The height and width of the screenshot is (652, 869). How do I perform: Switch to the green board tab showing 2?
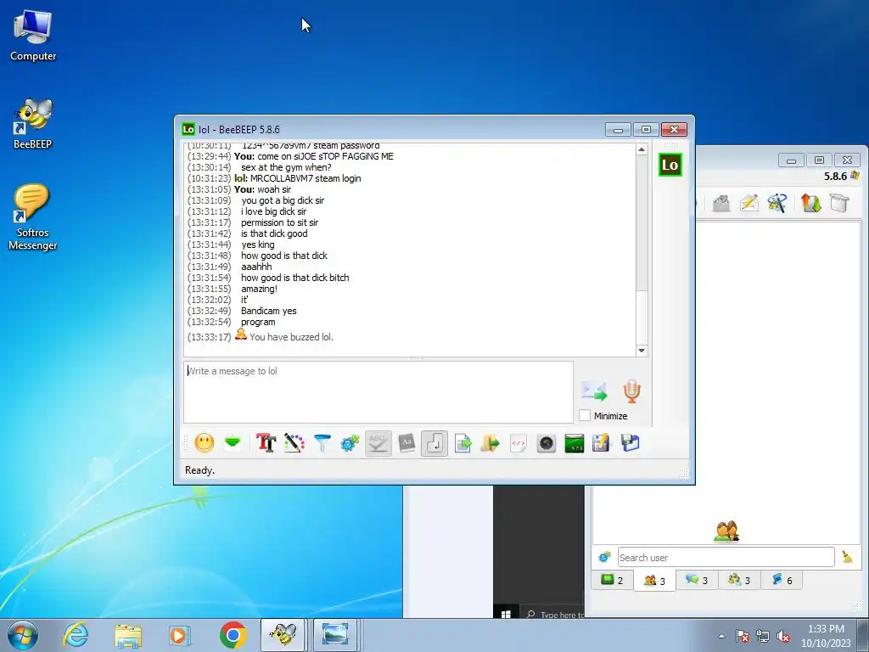coord(613,580)
